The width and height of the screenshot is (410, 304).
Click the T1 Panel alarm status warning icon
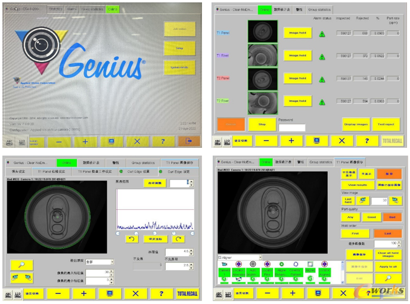pyautogui.click(x=322, y=34)
